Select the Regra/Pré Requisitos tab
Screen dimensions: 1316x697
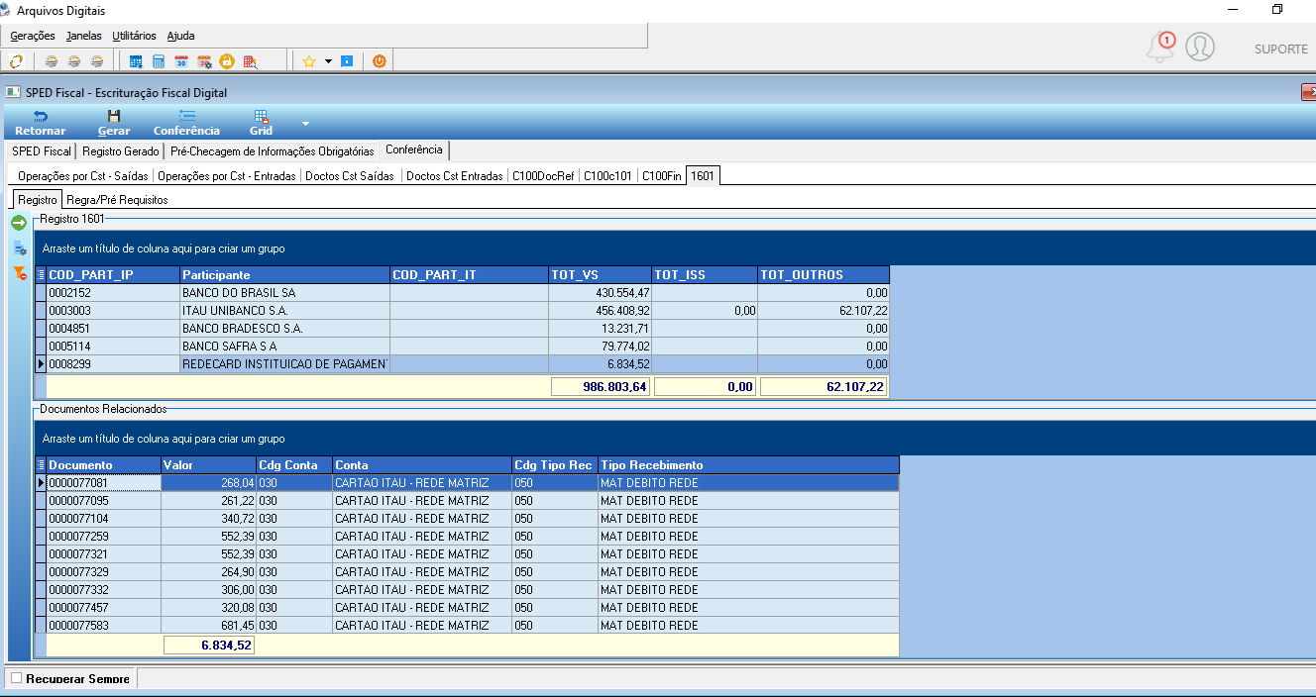pyautogui.click(x=117, y=200)
